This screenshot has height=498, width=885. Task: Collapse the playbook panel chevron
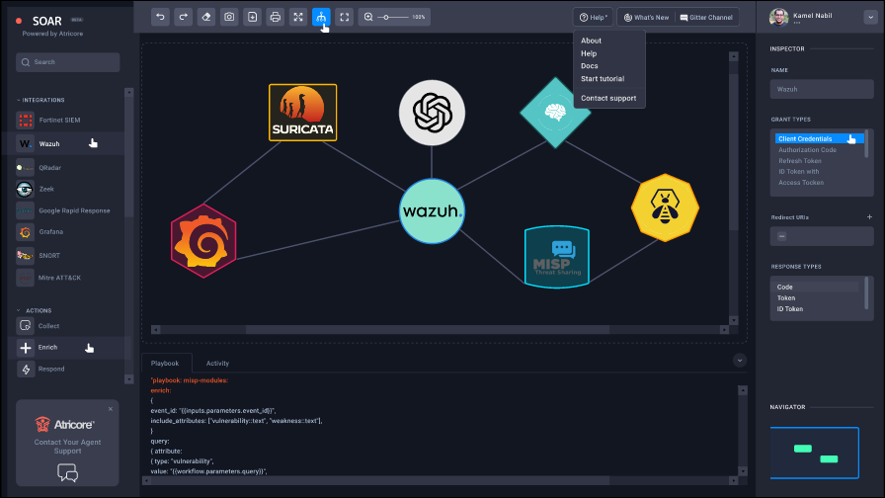[740, 361]
